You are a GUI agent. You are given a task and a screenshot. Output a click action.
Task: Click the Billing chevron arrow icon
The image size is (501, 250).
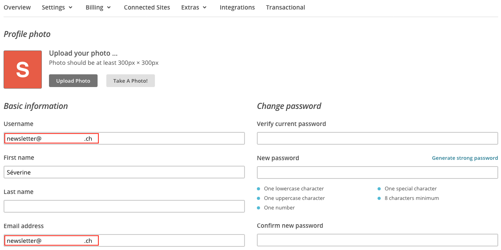109,8
